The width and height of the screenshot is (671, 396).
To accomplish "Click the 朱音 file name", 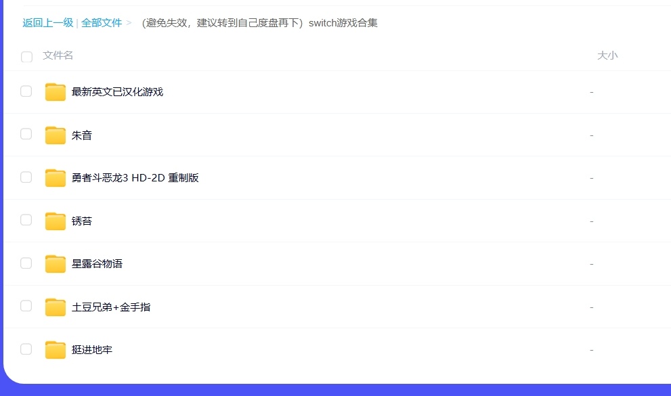I will pyautogui.click(x=82, y=135).
